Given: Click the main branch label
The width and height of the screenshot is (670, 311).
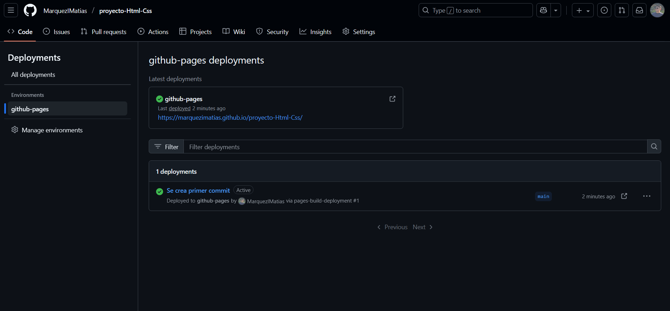Looking at the screenshot, I should 543,197.
